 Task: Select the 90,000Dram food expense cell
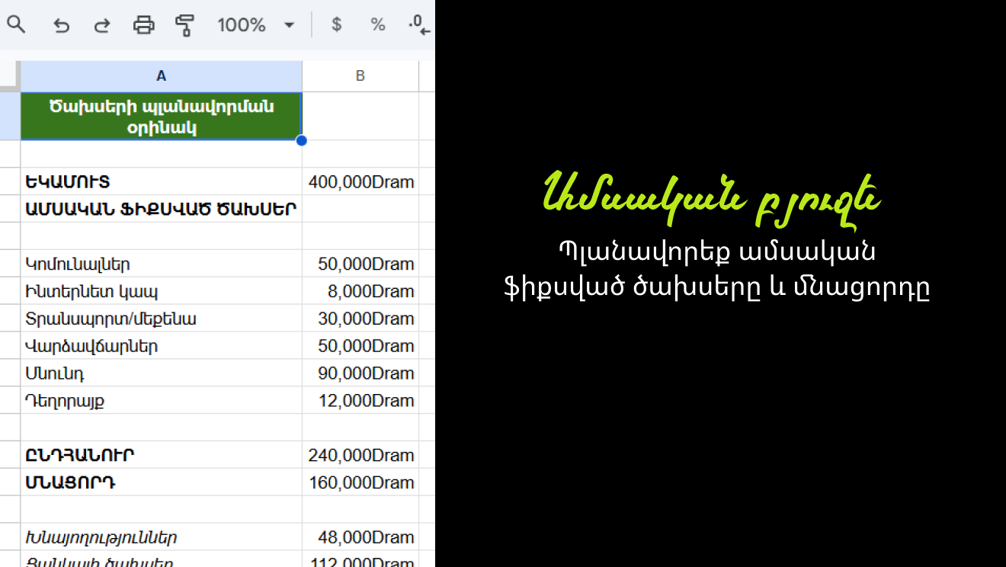point(360,373)
